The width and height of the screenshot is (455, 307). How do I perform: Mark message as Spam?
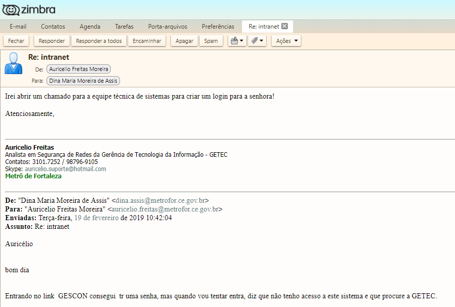(211, 41)
